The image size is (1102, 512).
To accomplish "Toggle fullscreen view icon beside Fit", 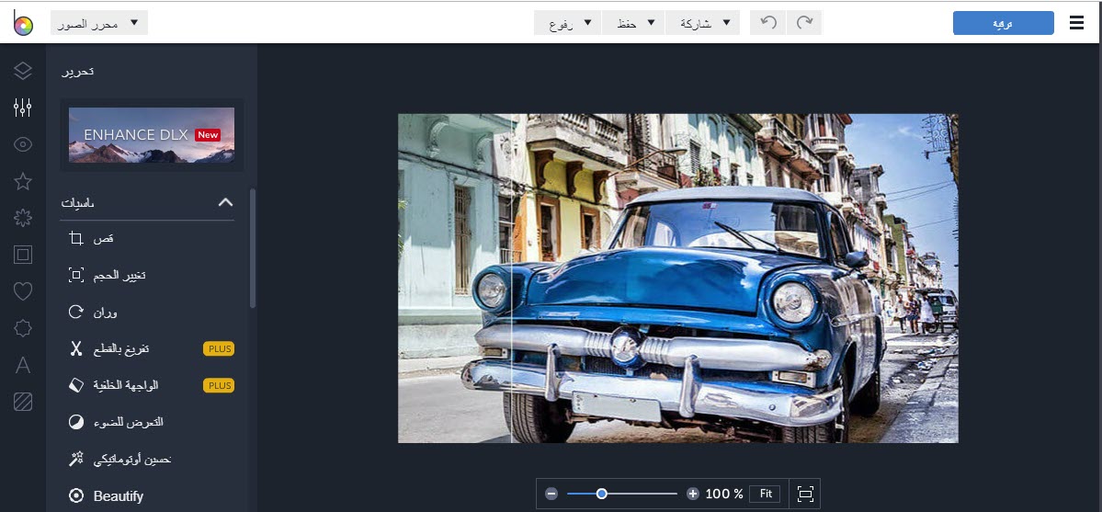I will [x=805, y=494].
